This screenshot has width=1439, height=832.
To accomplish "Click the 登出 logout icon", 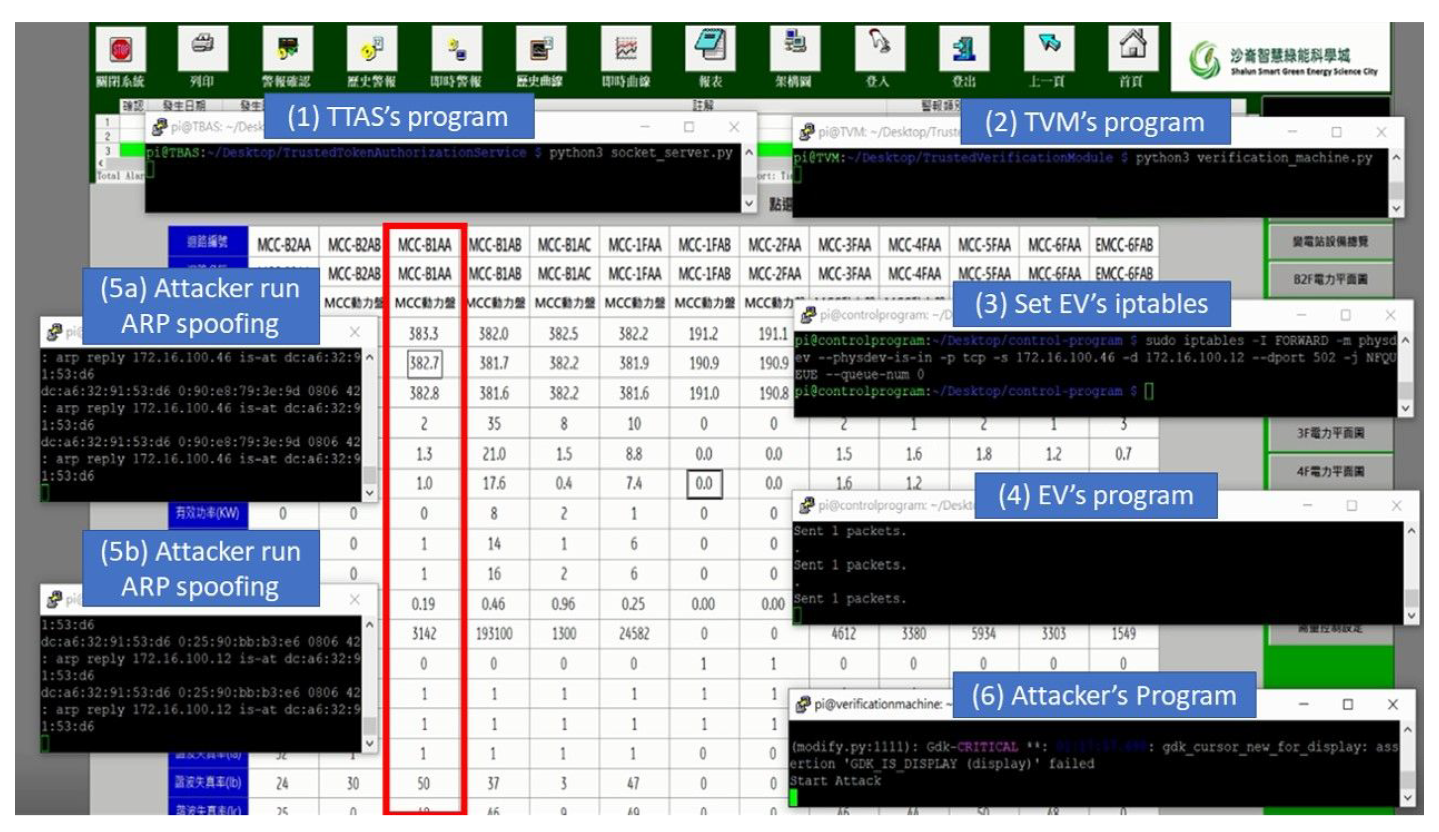I will pyautogui.click(x=963, y=48).
